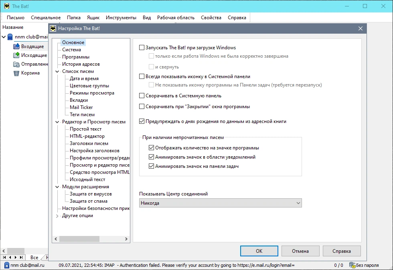The image size is (393, 270).
Task: Collapse the nnm club@mail account tree
Action: (x=4, y=37)
